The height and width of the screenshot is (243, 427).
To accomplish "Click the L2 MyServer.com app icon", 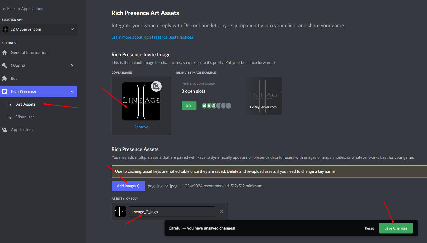I will [x=5, y=29].
